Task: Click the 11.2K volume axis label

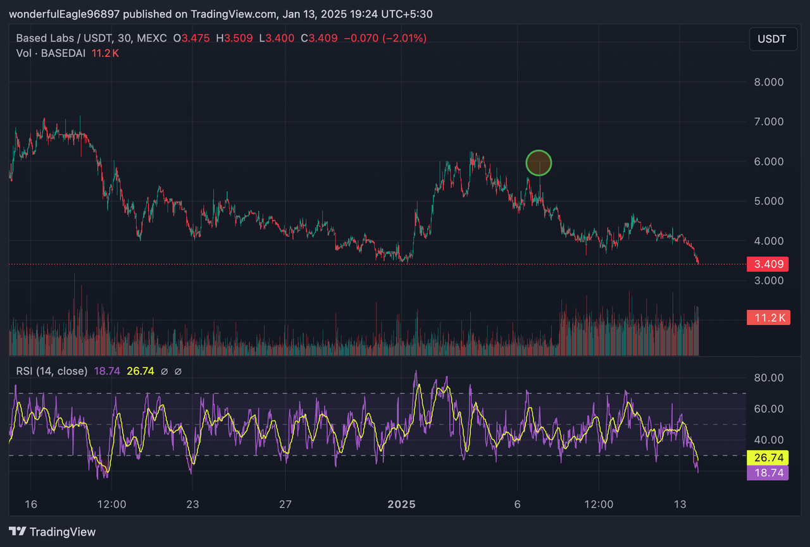Action: (x=767, y=317)
